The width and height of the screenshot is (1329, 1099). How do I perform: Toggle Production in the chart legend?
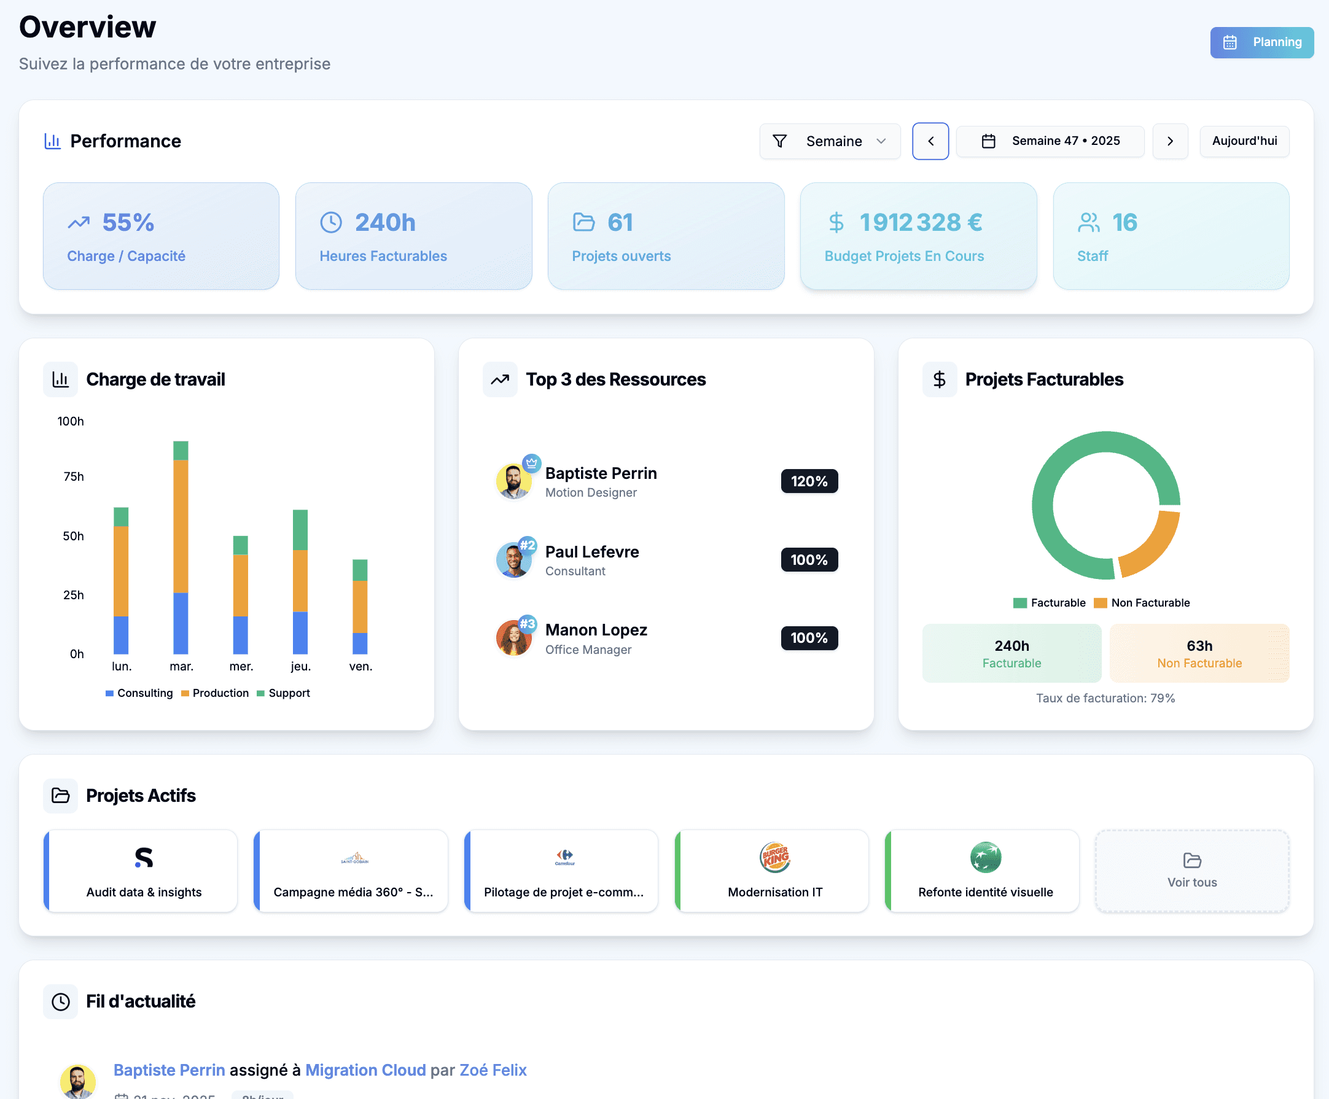(x=214, y=693)
